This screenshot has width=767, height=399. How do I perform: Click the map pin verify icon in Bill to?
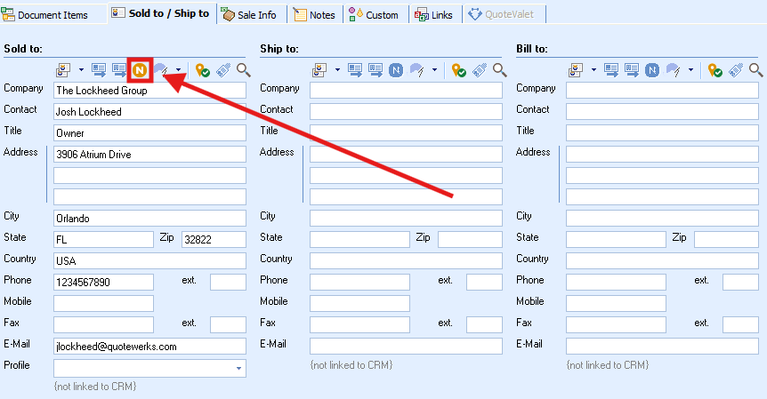(715, 70)
